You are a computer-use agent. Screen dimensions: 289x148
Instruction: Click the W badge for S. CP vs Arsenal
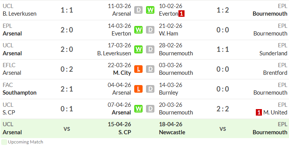pyautogui.click(x=138, y=109)
